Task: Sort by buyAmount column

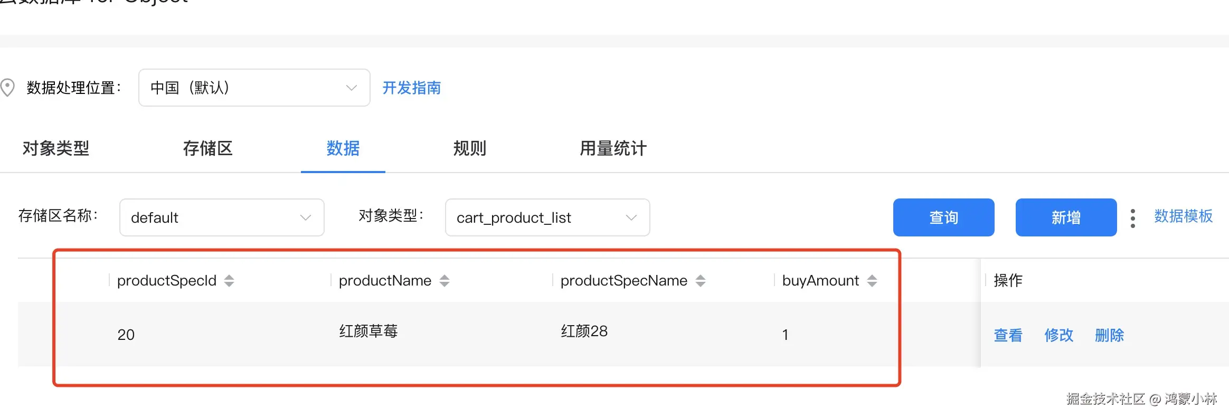Action: coord(872,281)
